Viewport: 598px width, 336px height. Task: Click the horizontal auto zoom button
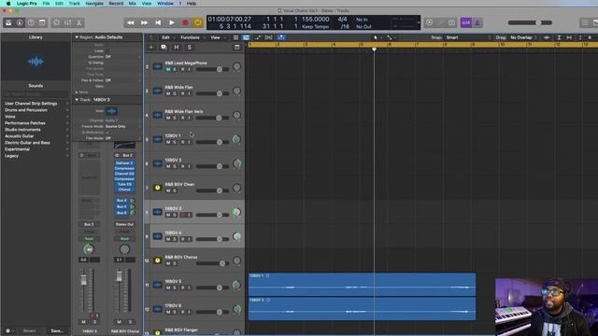tap(569, 37)
